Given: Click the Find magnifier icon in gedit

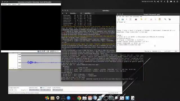Looking at the screenshot, I should click(x=165, y=19).
